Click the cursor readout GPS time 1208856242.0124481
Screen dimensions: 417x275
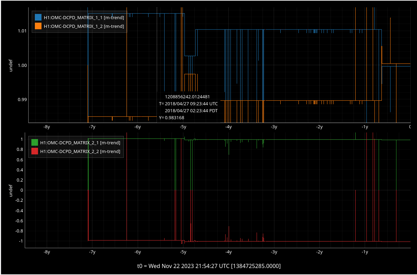(x=187, y=97)
